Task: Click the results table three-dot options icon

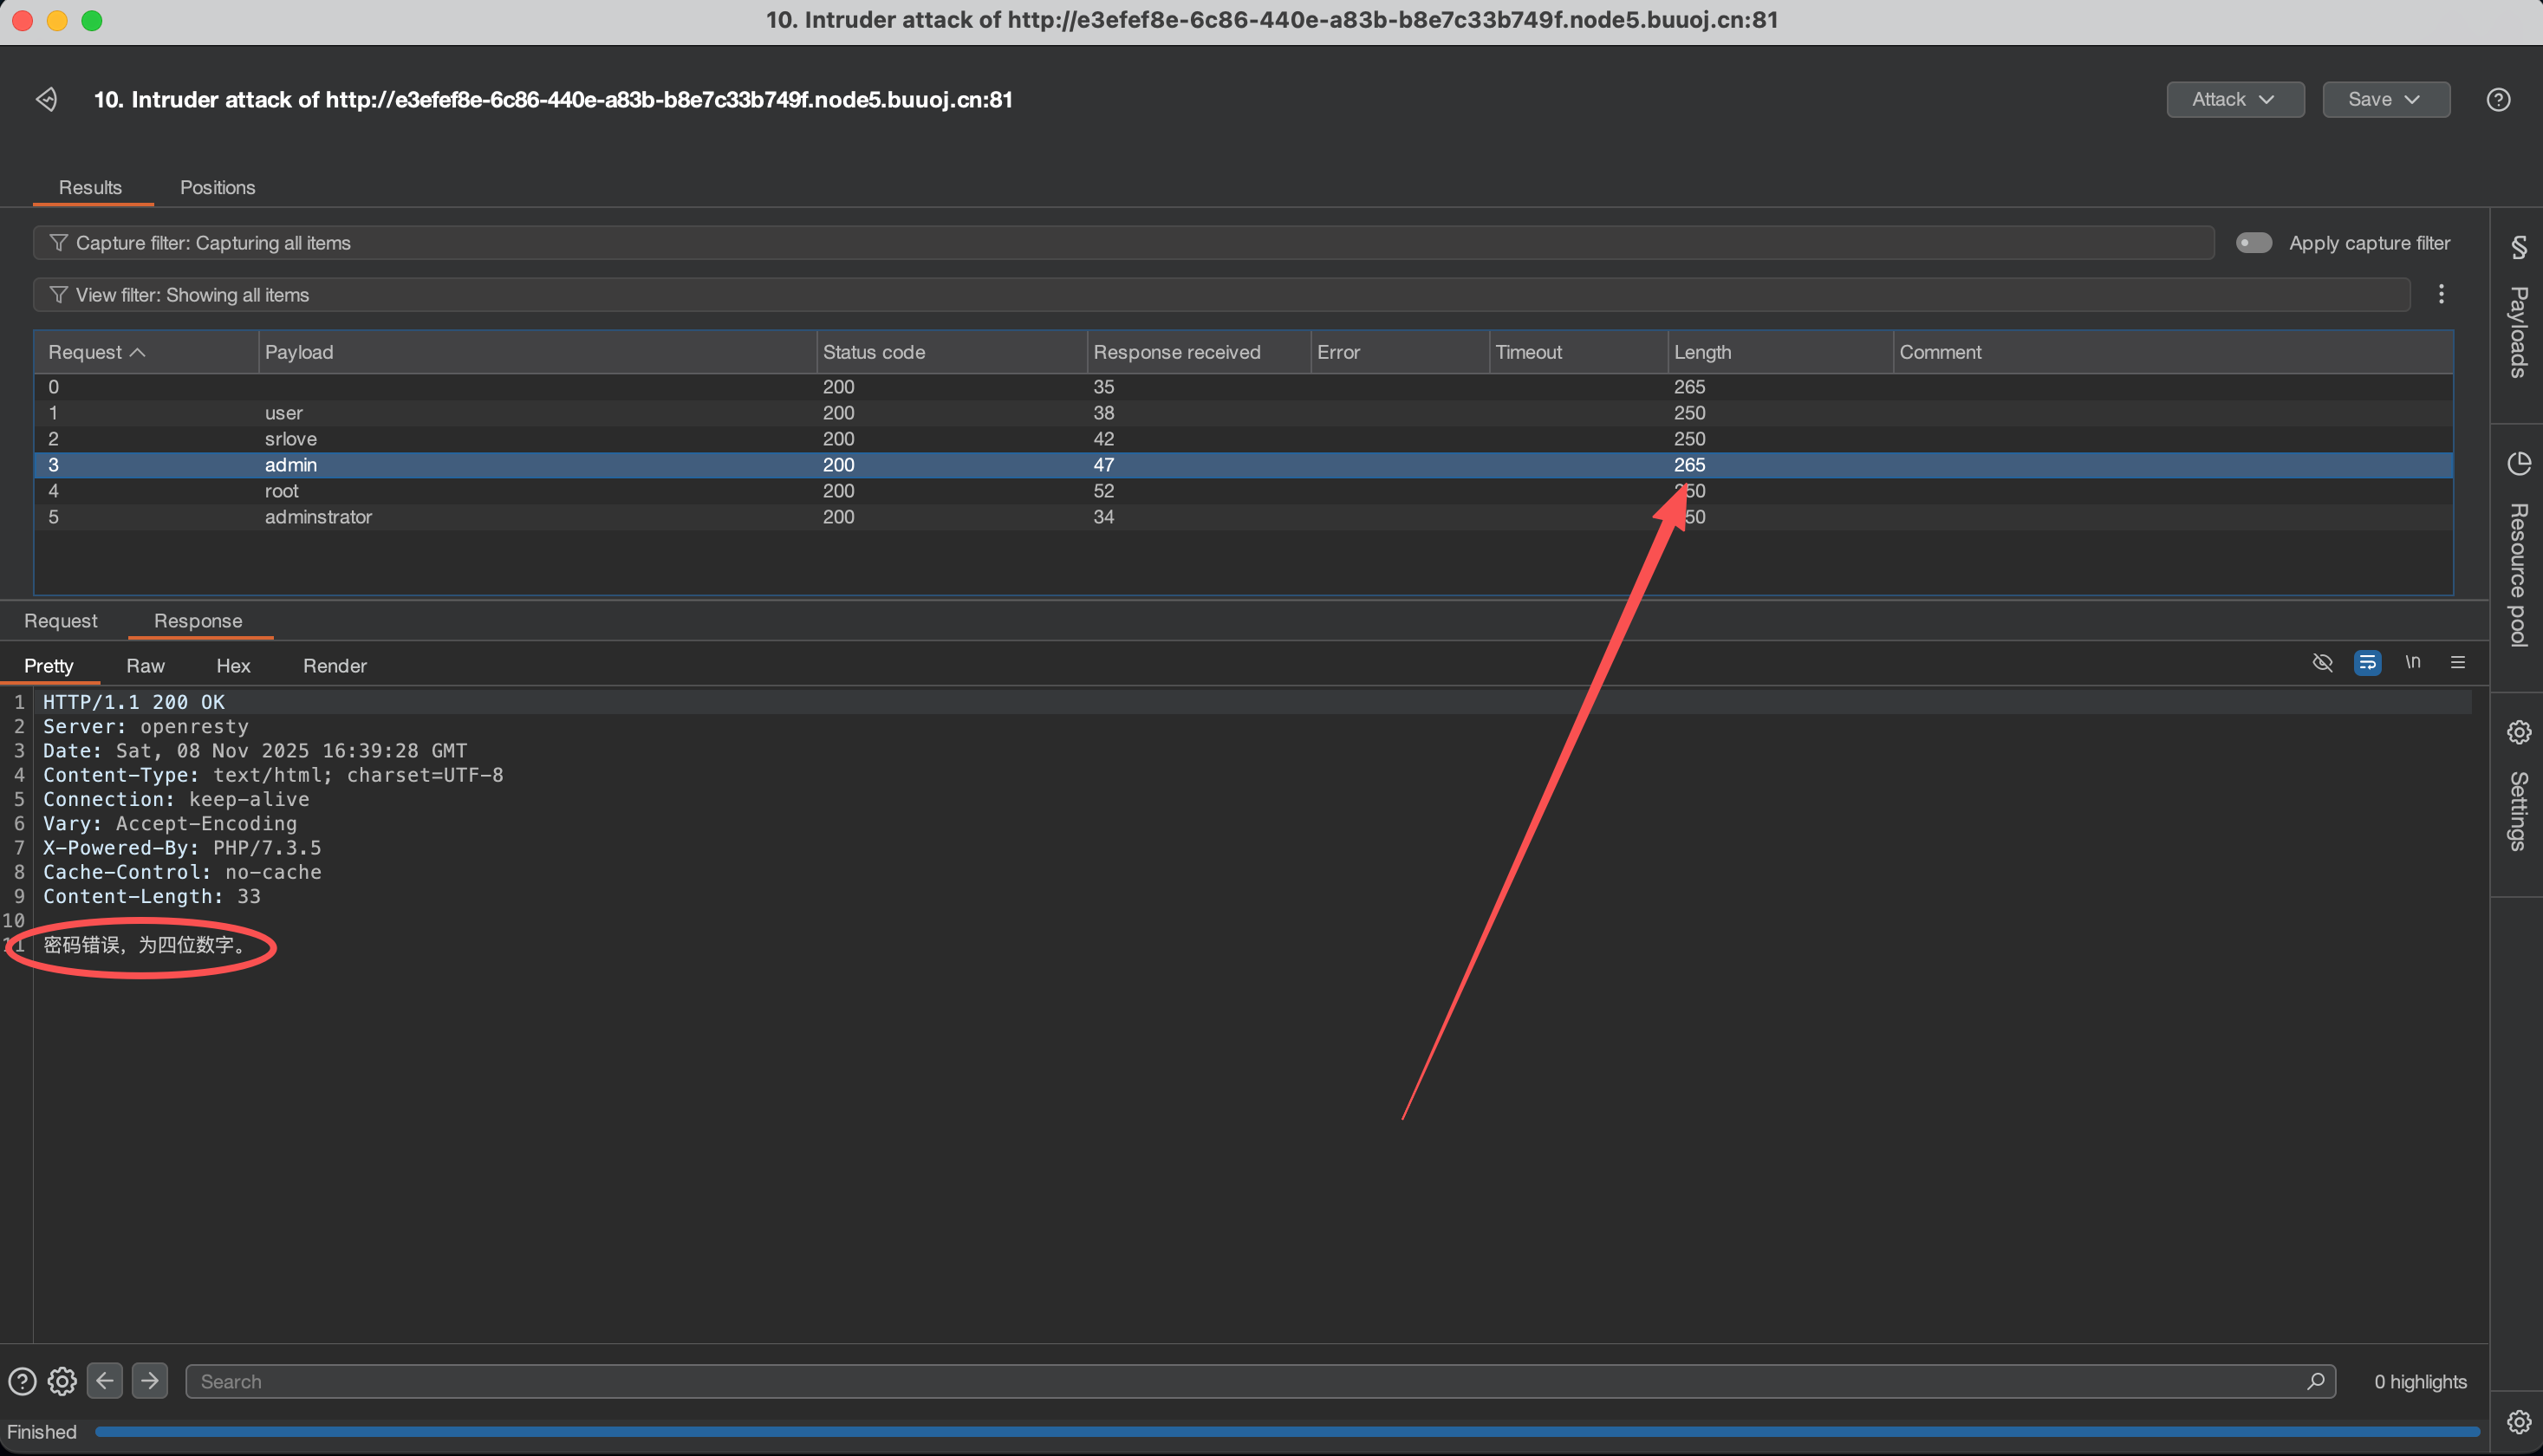Action: point(2441,294)
